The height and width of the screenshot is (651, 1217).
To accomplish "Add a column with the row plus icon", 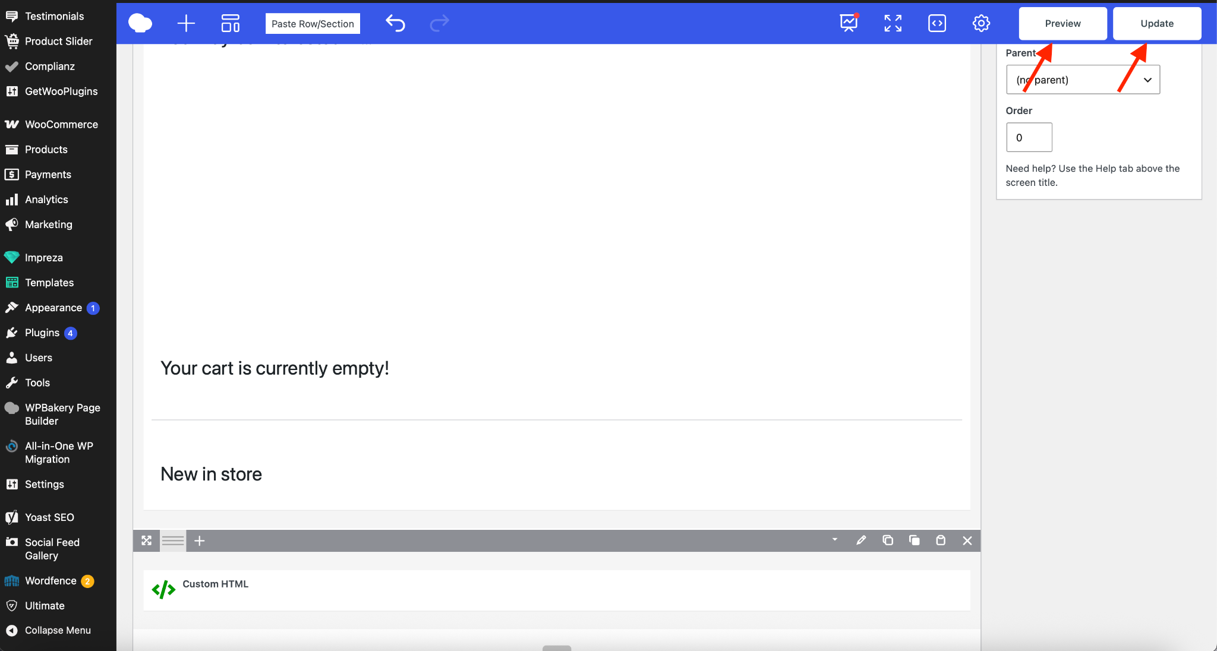I will click(x=200, y=541).
